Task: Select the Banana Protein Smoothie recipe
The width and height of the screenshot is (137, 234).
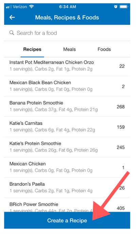Action: [x=67, y=106]
